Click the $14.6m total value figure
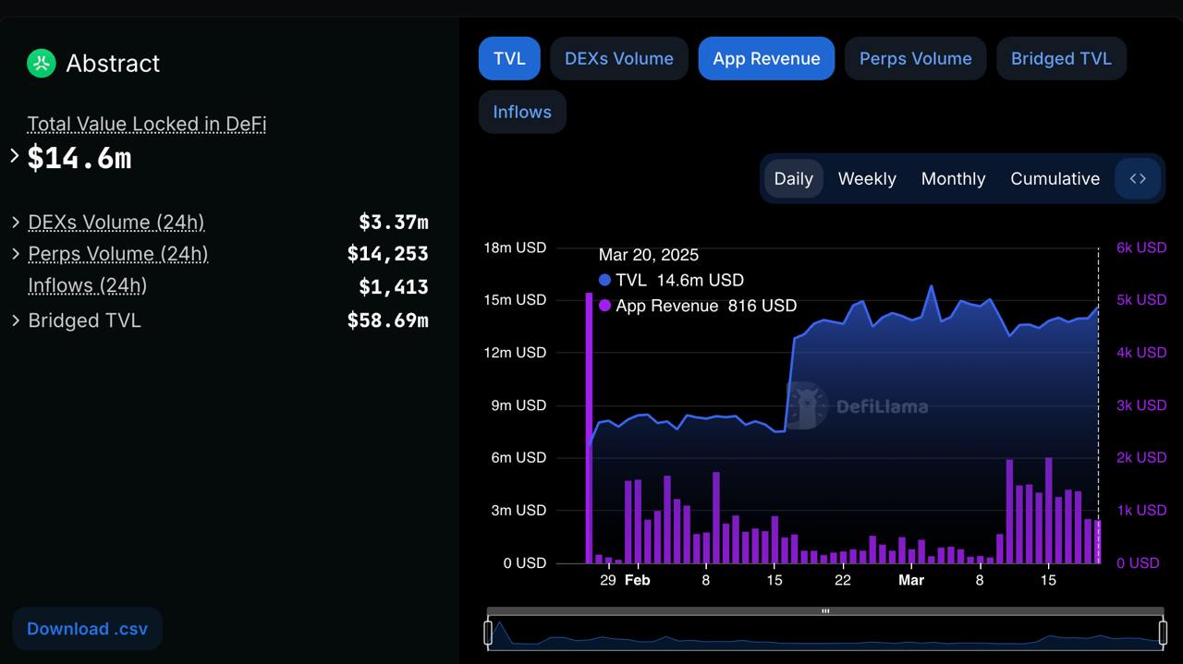The width and height of the screenshot is (1183, 664). [x=79, y=158]
